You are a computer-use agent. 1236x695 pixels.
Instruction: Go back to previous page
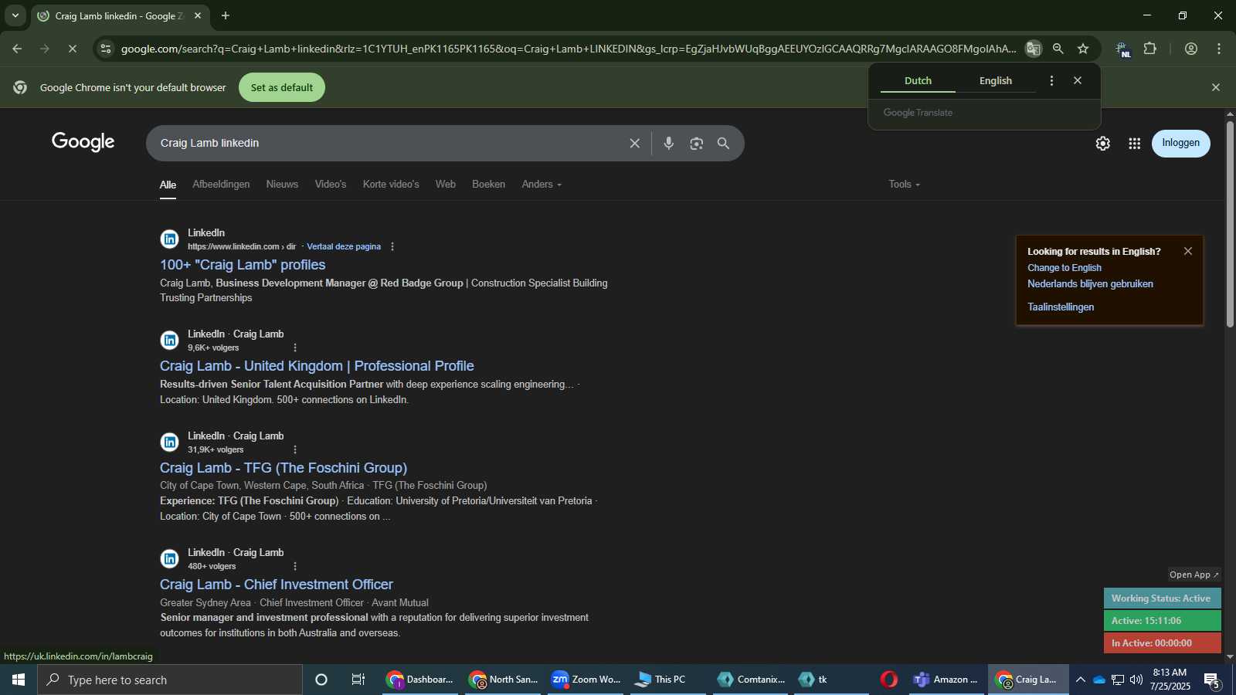[x=17, y=49]
